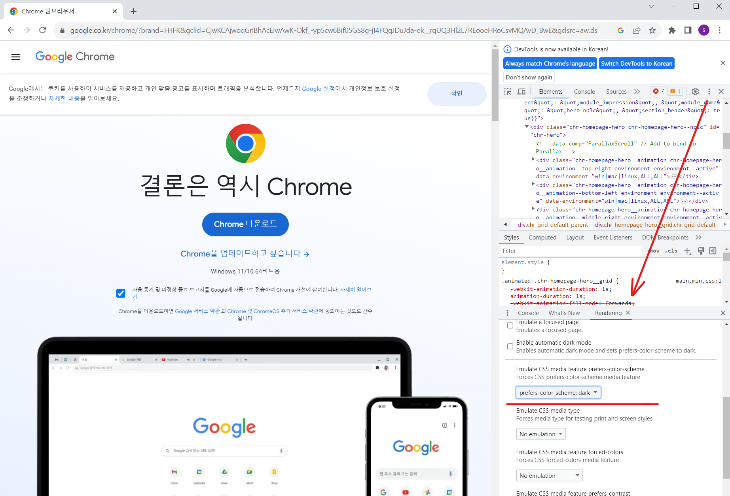Screen dimensions: 730x496
Task: Open the hamburger navigation menu
Action: (16, 57)
